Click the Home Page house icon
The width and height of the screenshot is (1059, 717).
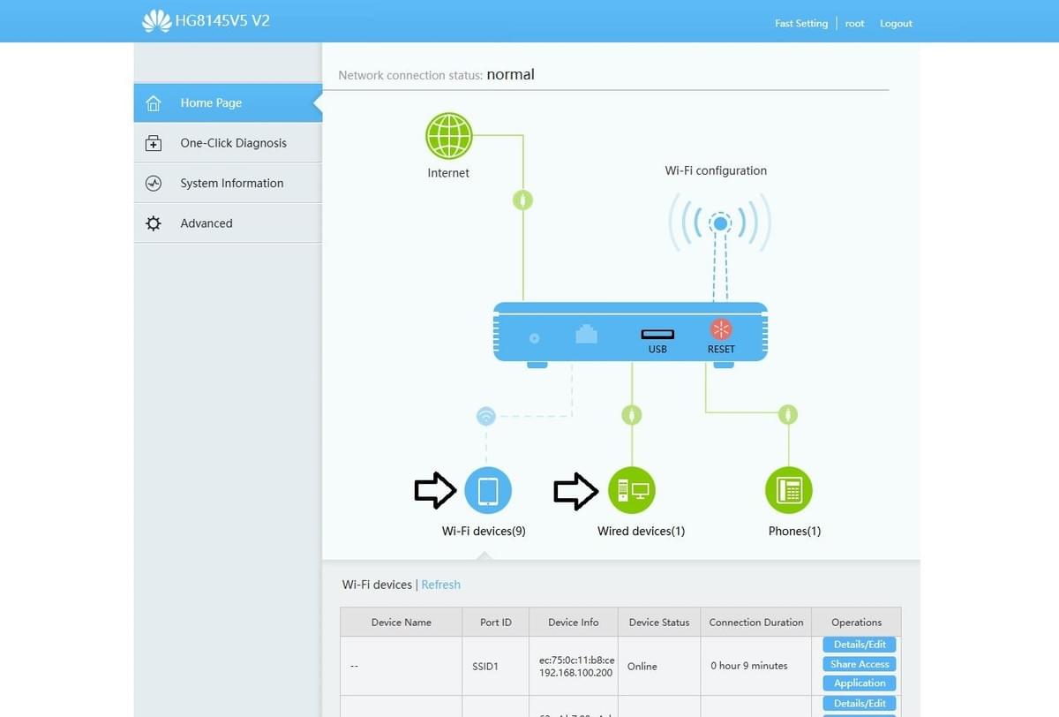(154, 103)
